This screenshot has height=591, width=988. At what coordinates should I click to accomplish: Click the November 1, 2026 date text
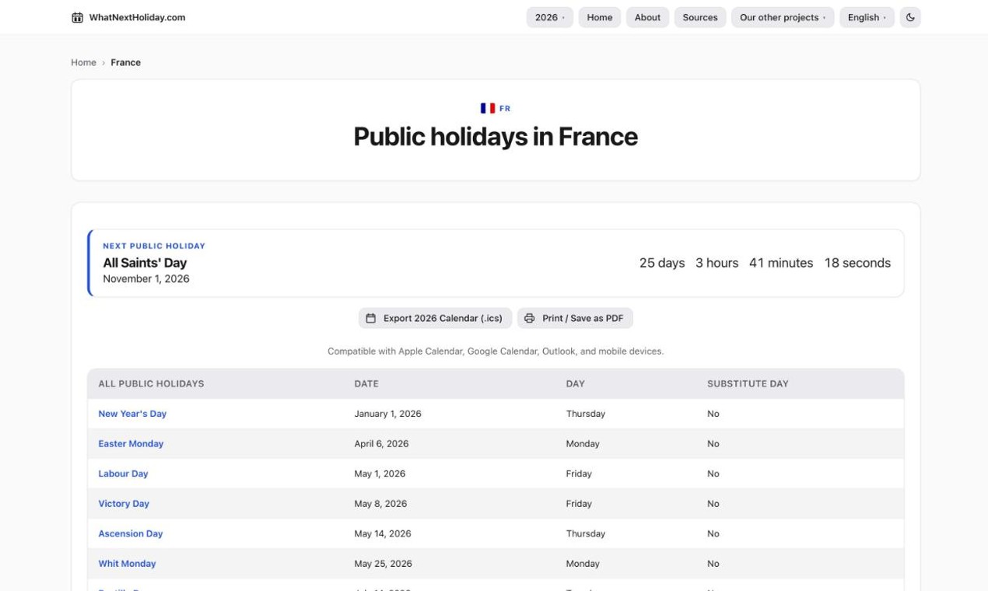146,278
